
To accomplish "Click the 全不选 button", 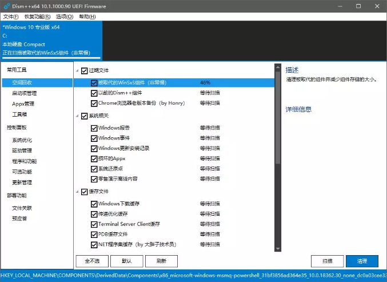I will [92, 261].
